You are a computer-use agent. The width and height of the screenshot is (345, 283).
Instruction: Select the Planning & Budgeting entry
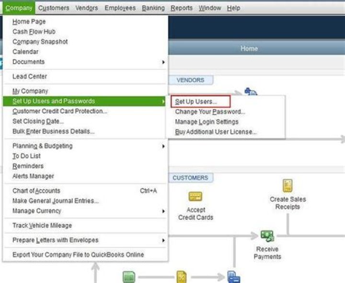tap(85, 146)
